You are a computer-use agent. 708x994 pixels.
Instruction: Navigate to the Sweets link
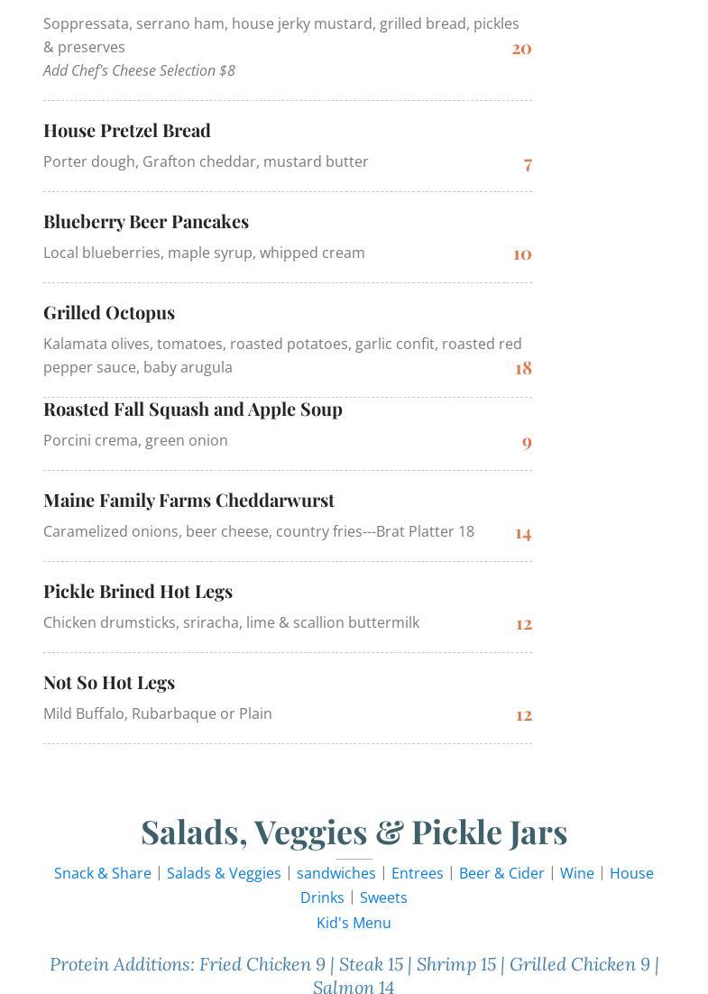point(383,897)
